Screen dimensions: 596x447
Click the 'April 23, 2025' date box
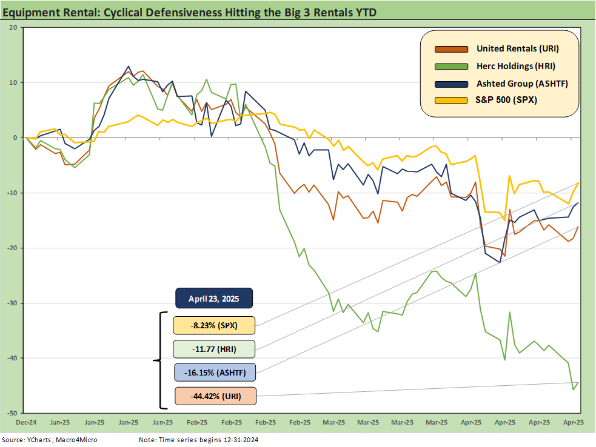tap(214, 299)
